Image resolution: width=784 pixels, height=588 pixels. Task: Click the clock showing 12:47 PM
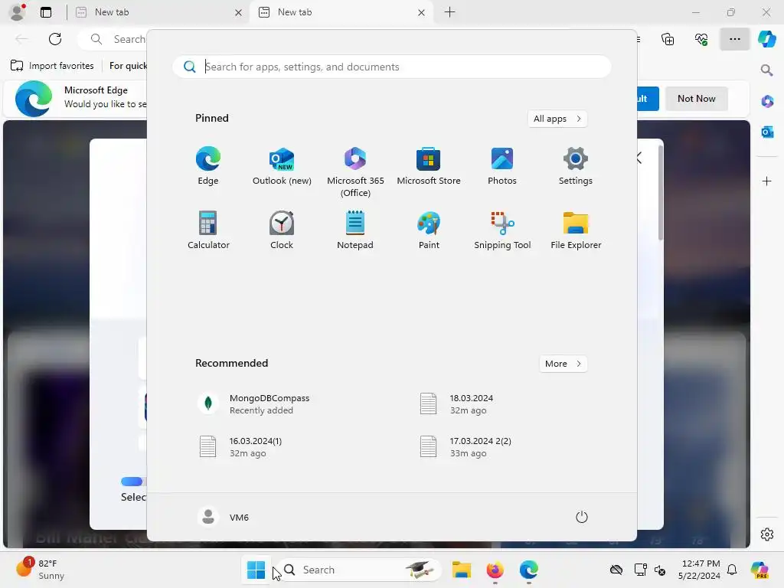(699, 570)
